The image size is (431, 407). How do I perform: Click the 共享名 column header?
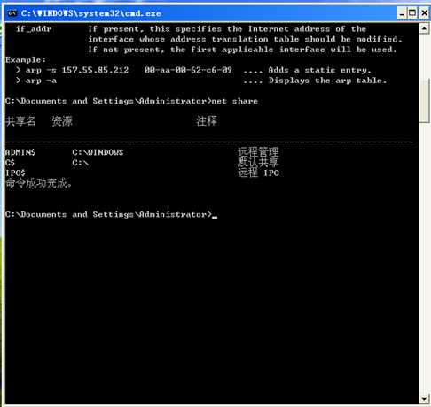tap(20, 121)
